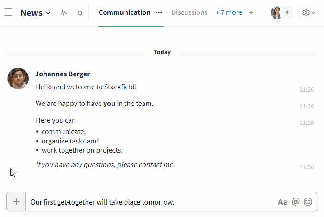Screen dimensions: 324x217
Task: Open the Communication tab options ellipsis
Action: pyautogui.click(x=159, y=12)
